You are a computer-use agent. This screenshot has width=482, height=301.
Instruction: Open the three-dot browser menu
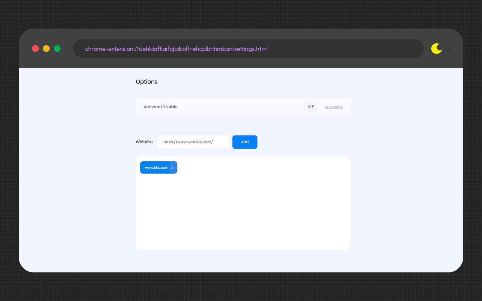pyautogui.click(x=450, y=49)
